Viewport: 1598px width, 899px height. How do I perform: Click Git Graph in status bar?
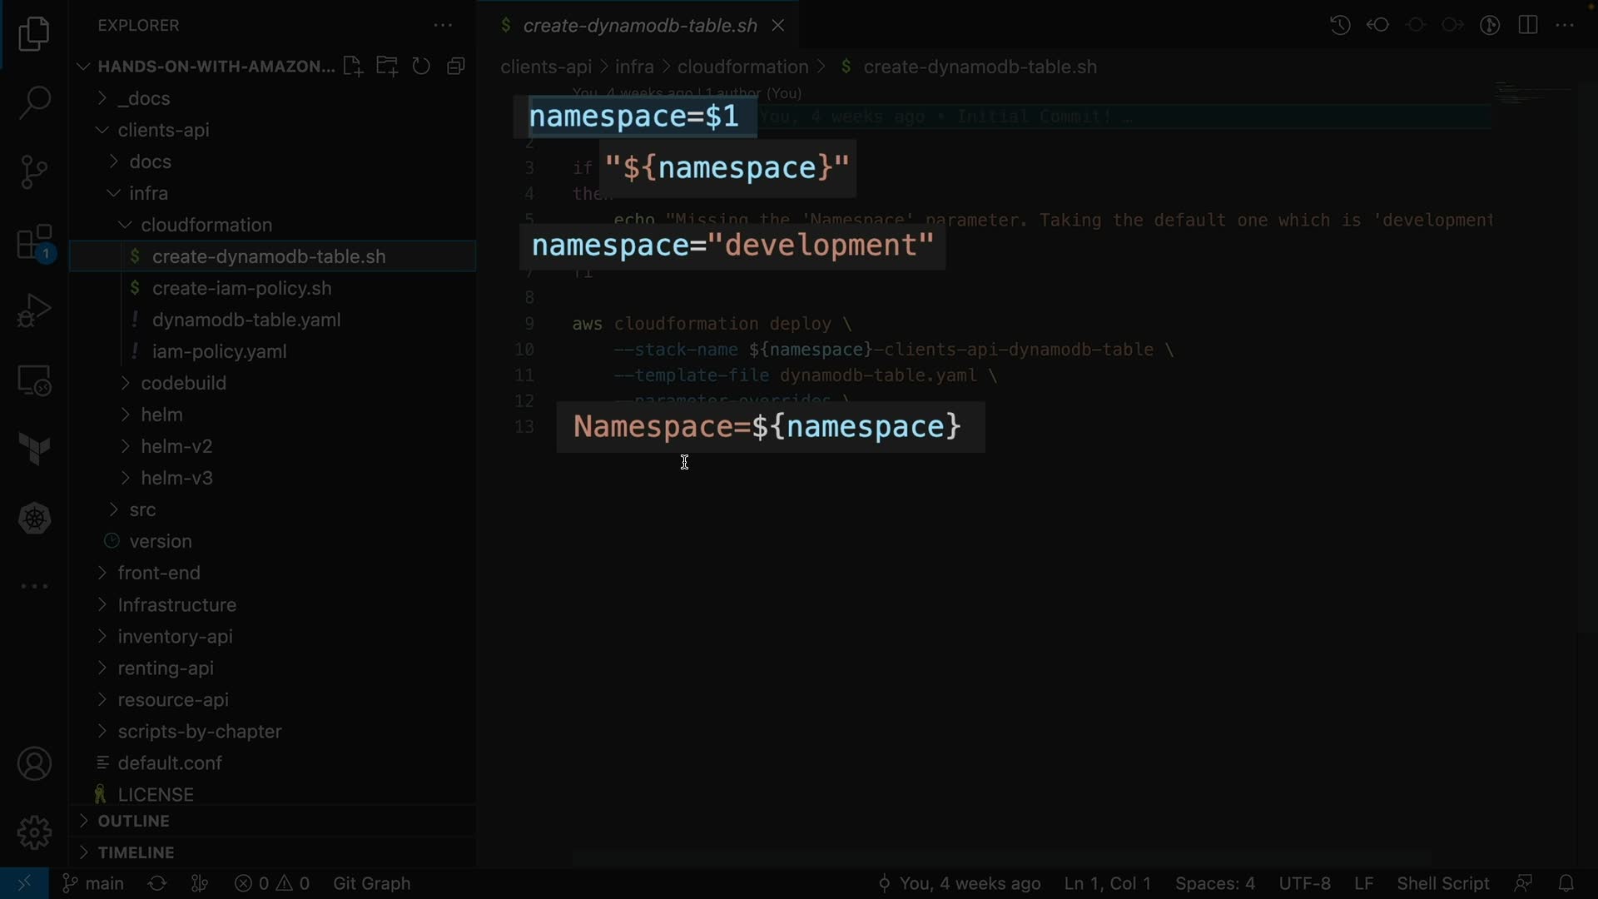click(x=371, y=883)
